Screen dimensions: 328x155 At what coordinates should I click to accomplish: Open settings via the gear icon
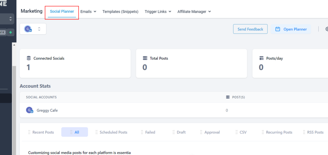326,29
